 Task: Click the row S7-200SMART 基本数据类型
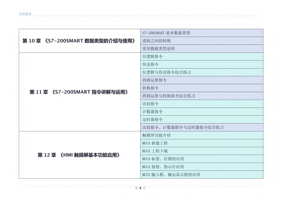tap(202, 33)
